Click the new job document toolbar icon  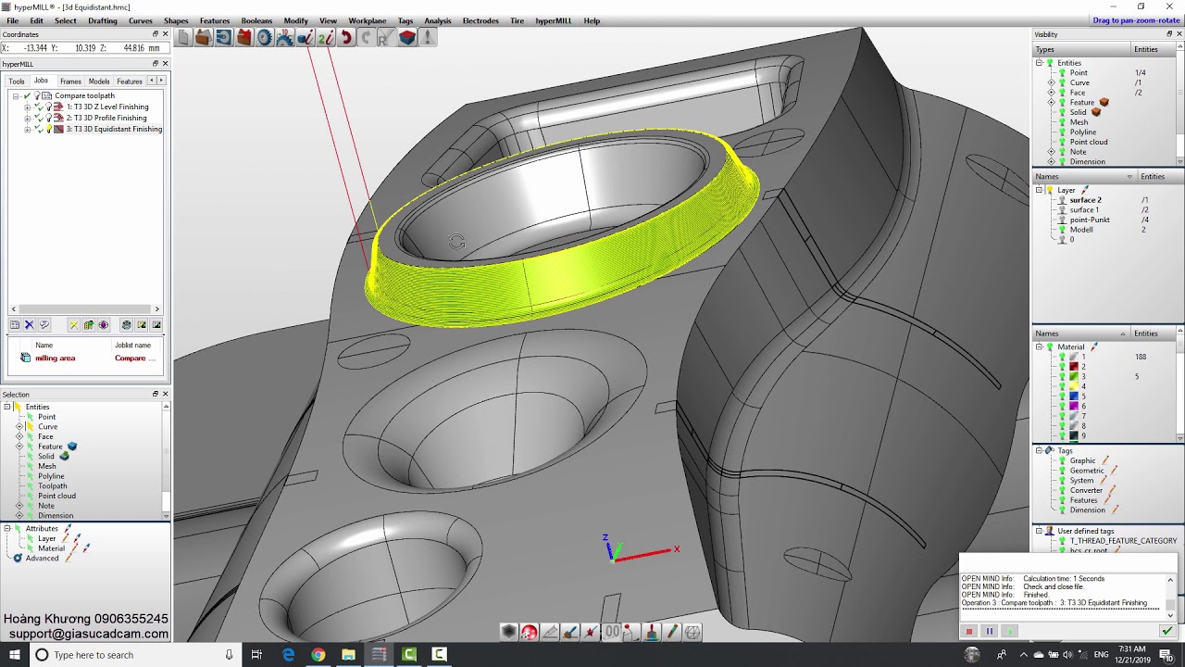tap(183, 37)
